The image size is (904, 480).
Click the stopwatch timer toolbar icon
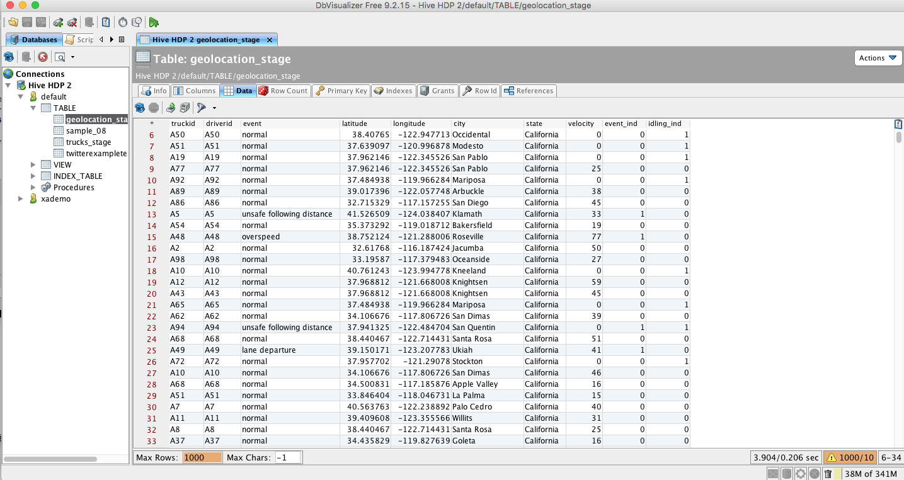[x=122, y=21]
